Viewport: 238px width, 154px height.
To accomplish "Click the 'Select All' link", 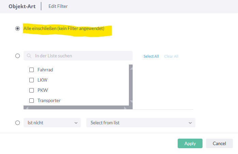I will [151, 56].
